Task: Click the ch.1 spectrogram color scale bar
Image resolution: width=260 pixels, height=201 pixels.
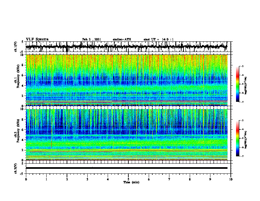Action: pyautogui.click(x=238, y=84)
